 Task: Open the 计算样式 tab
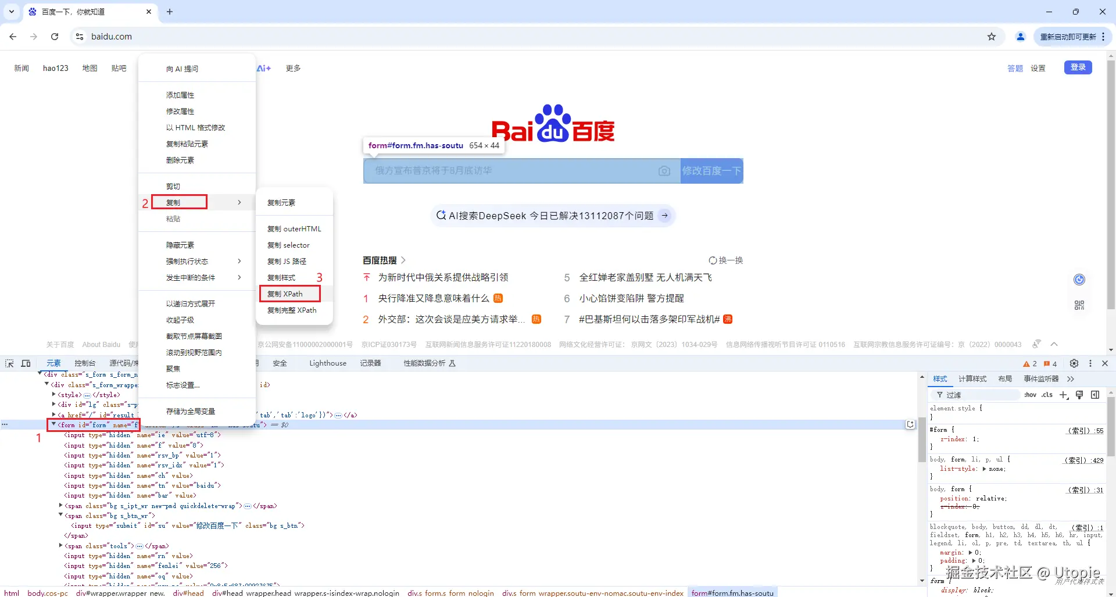(972, 379)
